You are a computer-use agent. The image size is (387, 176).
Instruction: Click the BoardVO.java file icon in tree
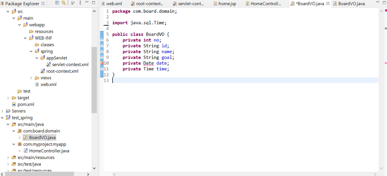tap(25, 137)
